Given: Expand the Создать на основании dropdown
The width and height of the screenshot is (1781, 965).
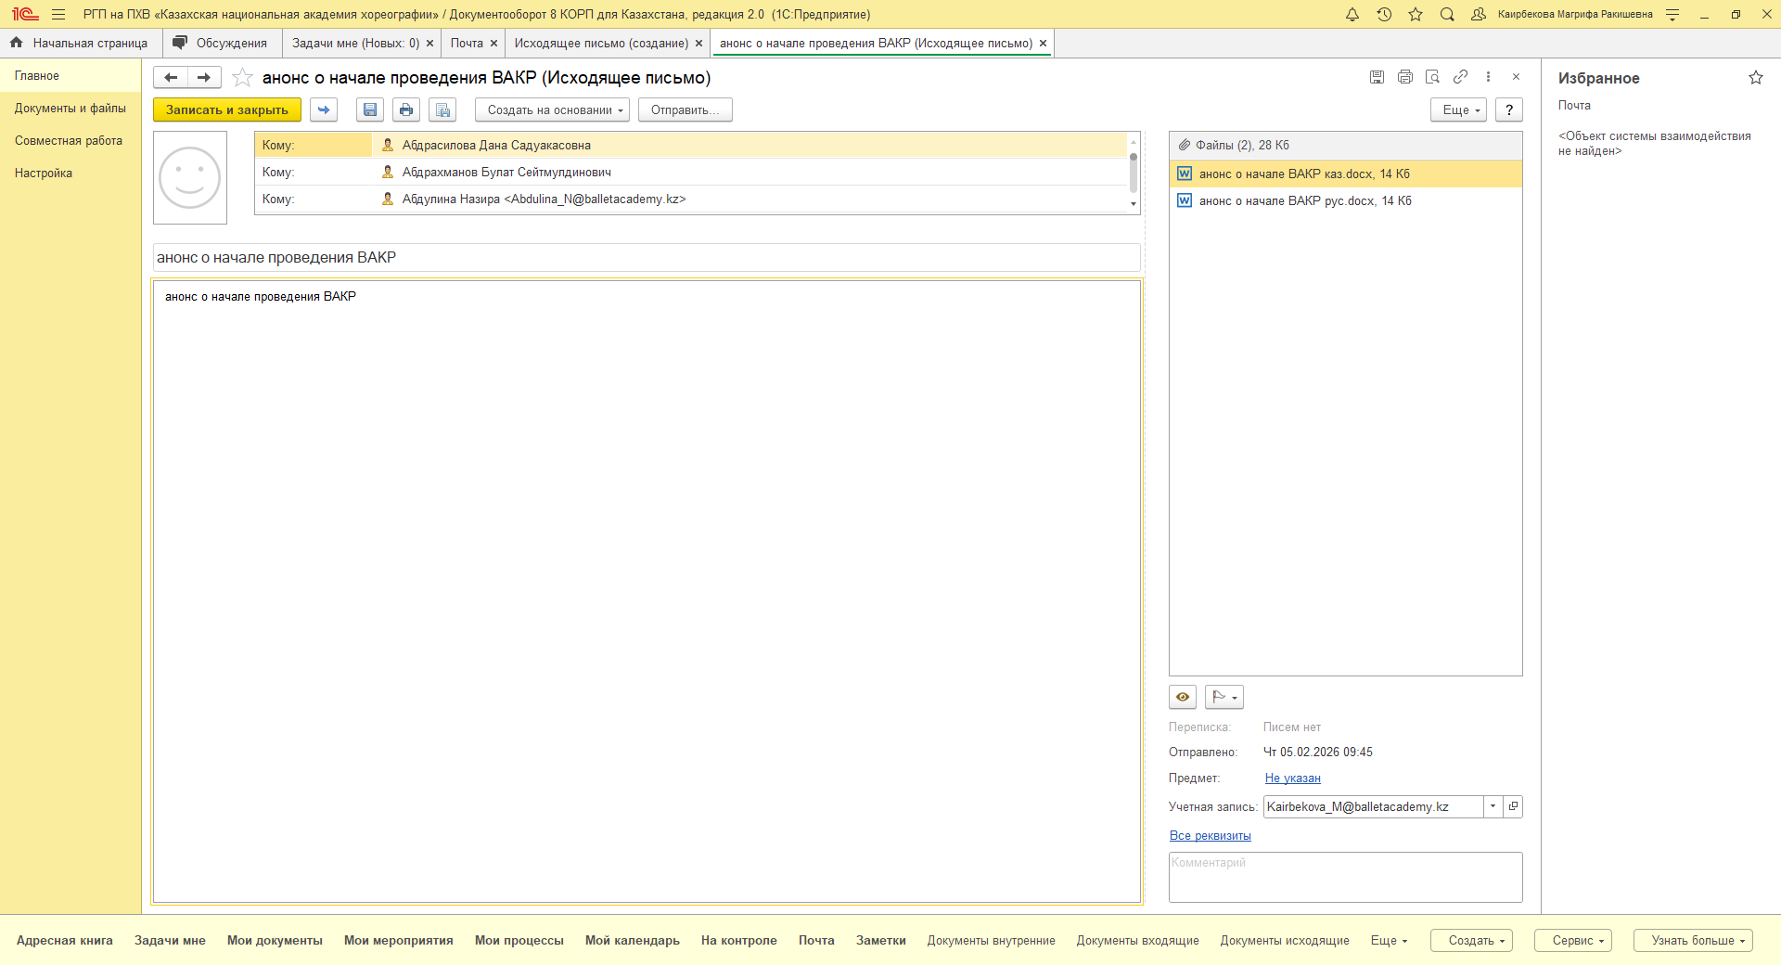Looking at the screenshot, I should pos(552,109).
